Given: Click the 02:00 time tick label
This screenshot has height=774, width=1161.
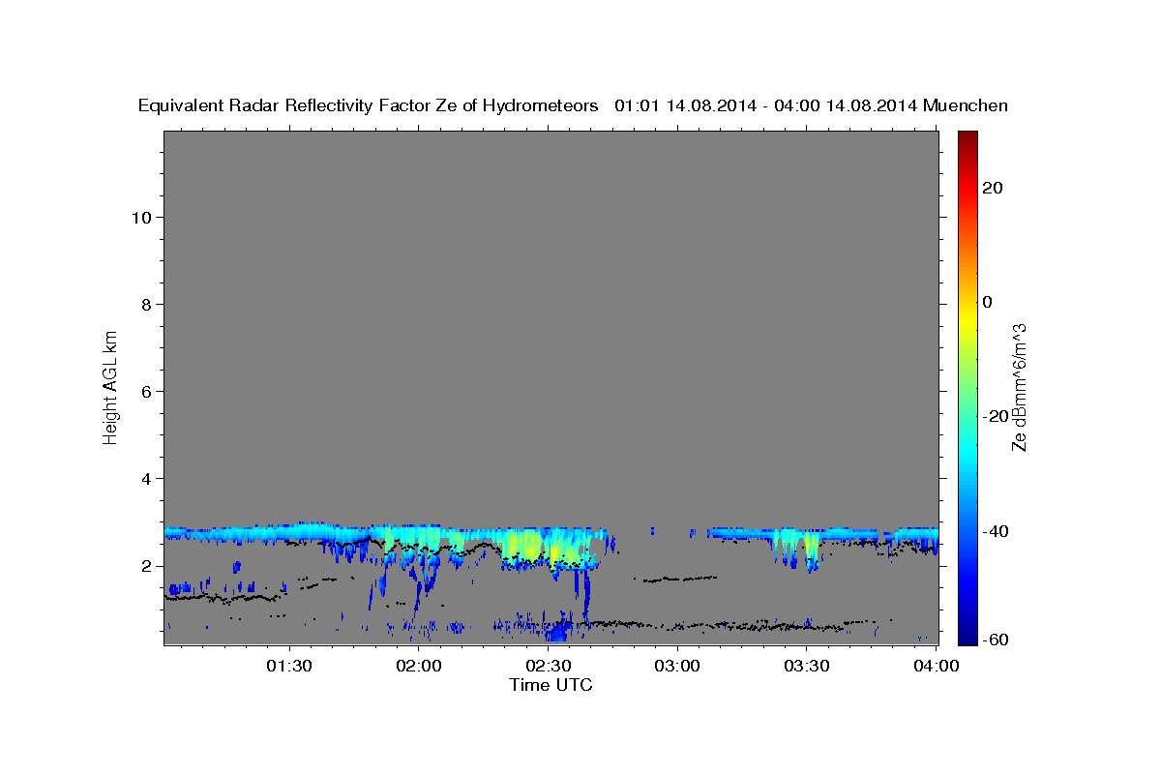Looking at the screenshot, I should [x=419, y=667].
